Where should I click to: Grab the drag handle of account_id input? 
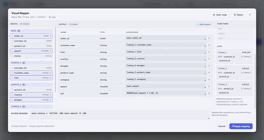pos(12,90)
